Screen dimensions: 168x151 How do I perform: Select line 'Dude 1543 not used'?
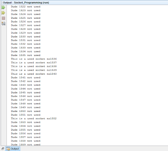(x=26, y=85)
